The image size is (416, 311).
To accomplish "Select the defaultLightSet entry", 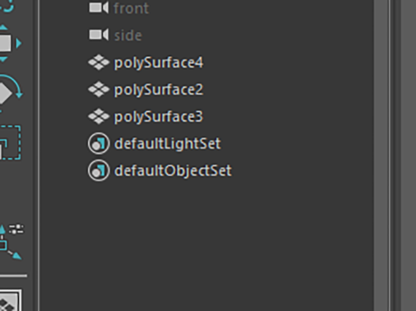I will point(167,143).
